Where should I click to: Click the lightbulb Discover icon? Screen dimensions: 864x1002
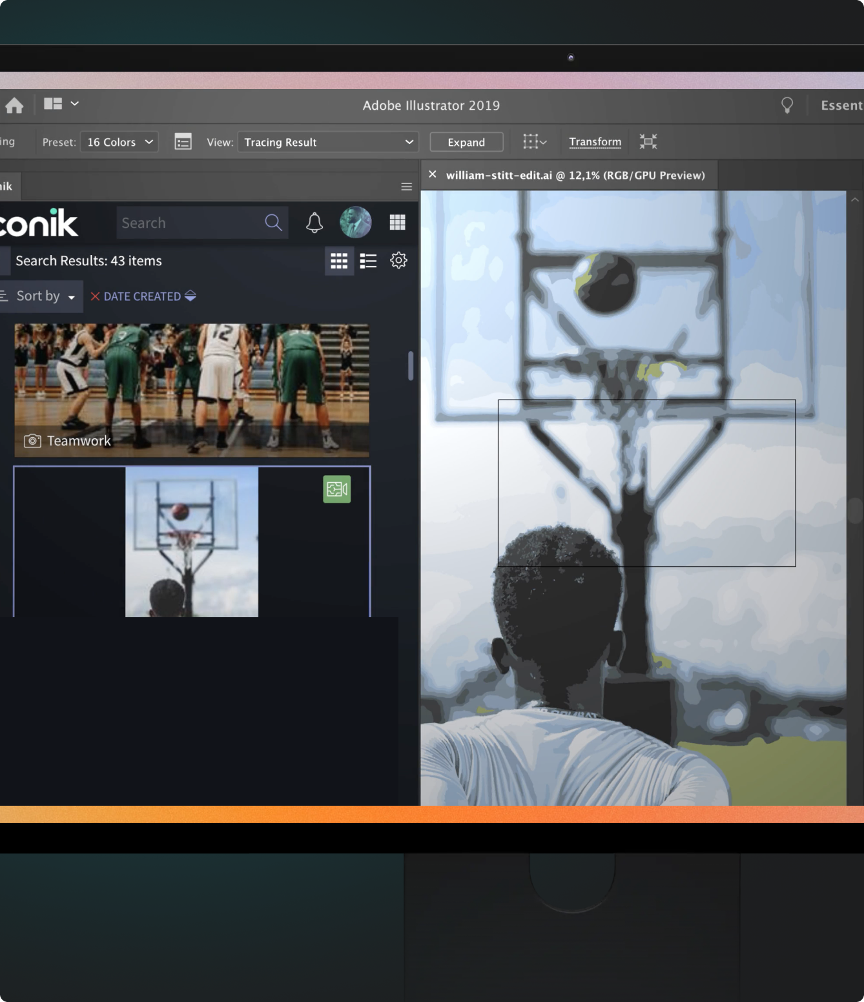787,105
